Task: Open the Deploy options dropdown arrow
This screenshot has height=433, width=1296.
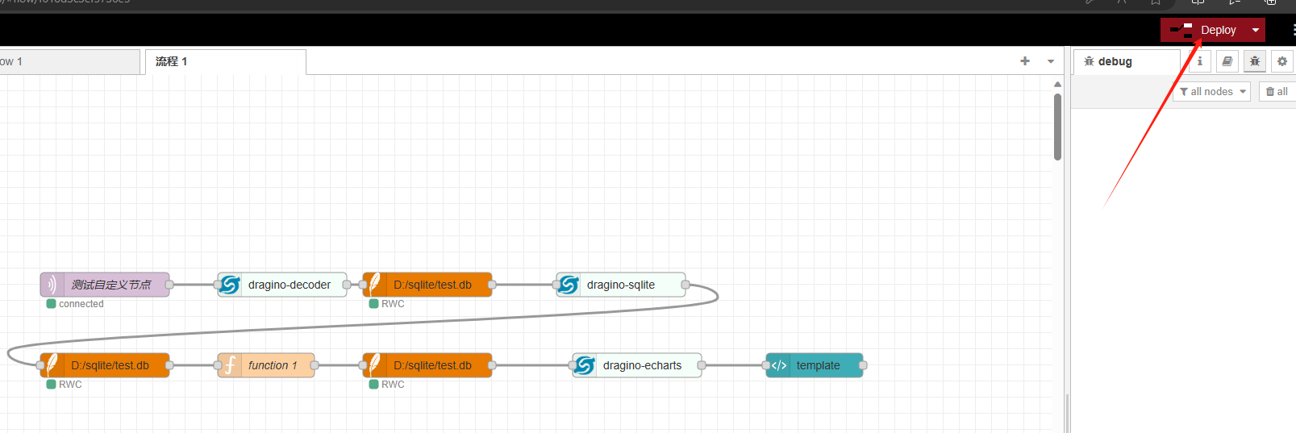Action: [1256, 30]
